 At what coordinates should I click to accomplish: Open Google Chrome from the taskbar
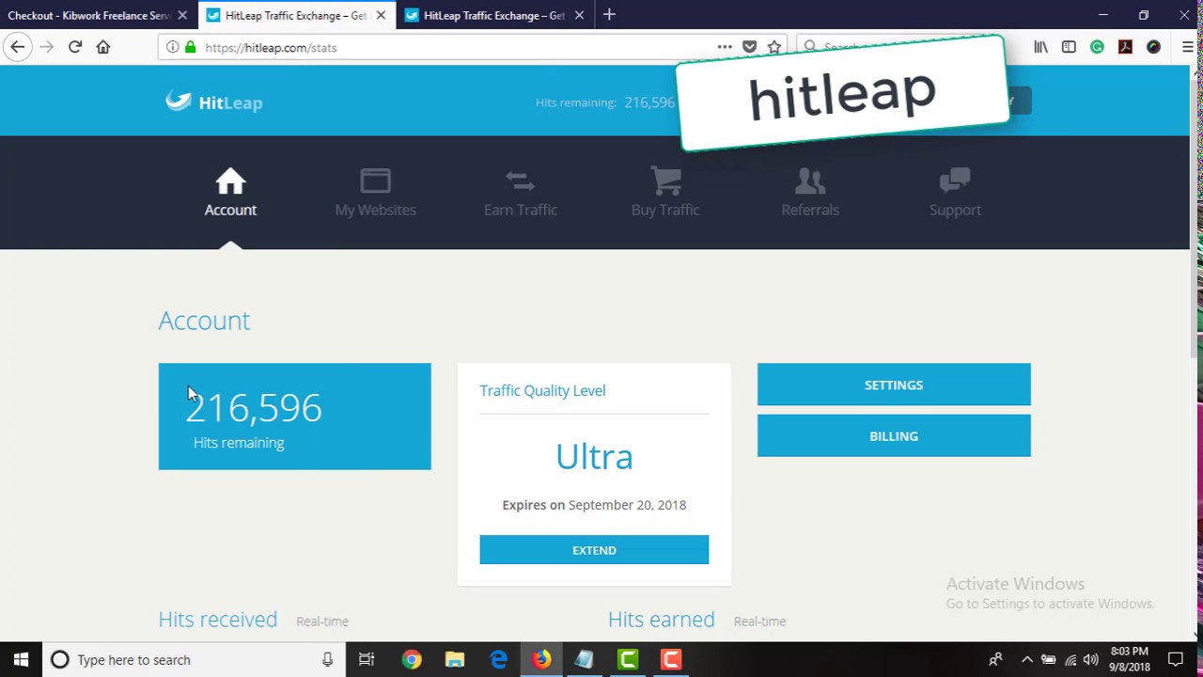point(412,660)
